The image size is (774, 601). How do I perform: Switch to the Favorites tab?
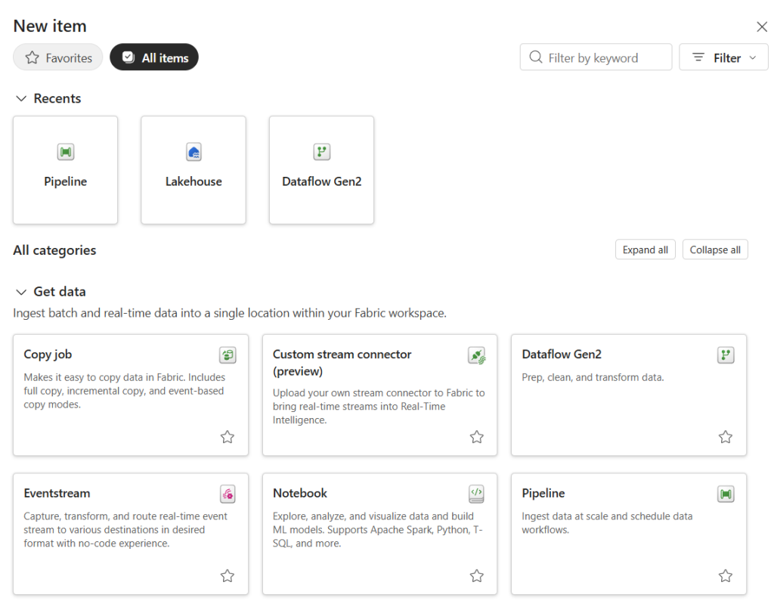click(57, 57)
